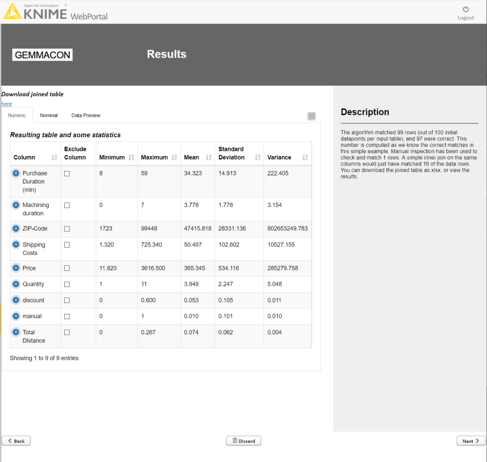Sort by Minimum column arrows
This screenshot has height=462, width=487.
click(x=131, y=157)
